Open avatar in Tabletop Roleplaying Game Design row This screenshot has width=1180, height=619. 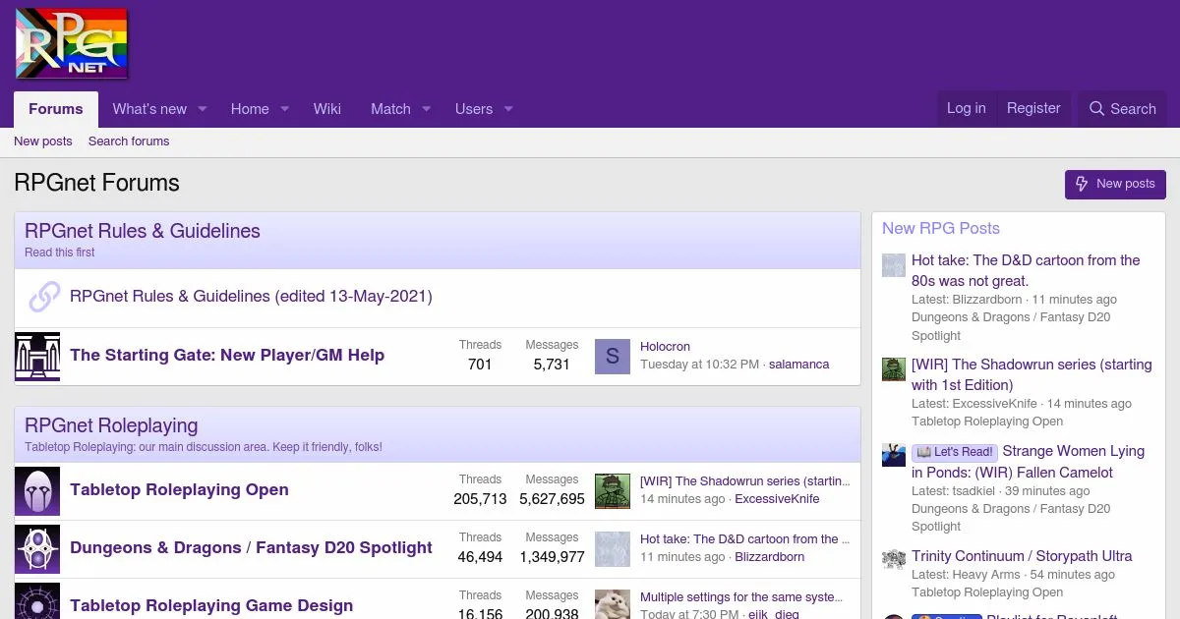[612, 604]
